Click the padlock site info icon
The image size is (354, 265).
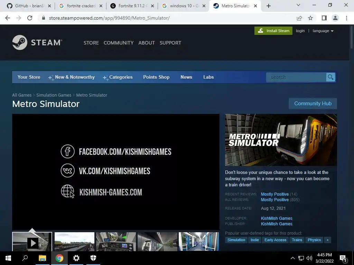[x=44, y=18]
